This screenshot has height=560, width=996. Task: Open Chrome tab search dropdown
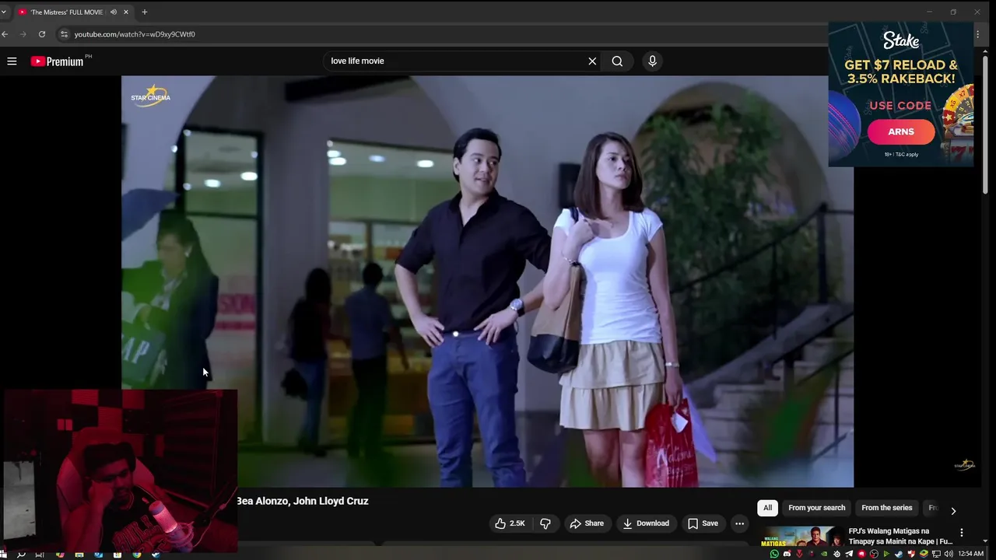[4, 12]
